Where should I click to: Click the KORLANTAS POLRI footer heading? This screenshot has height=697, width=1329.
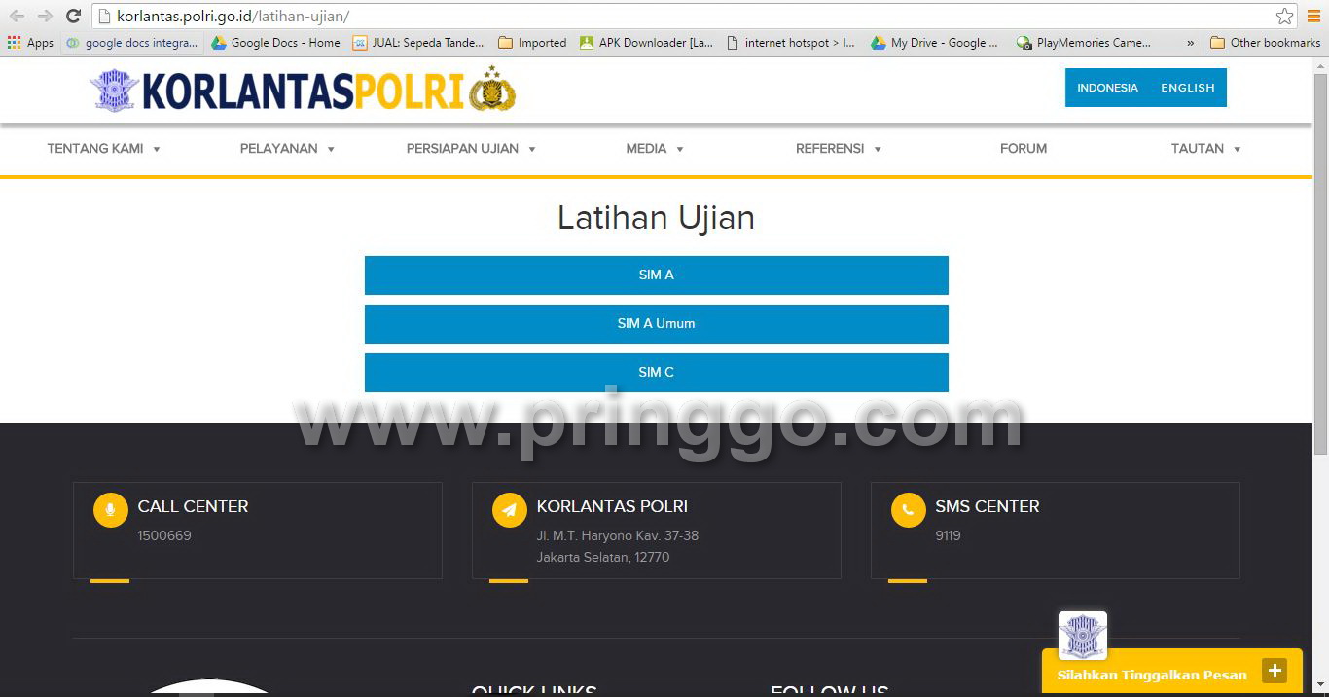click(x=612, y=506)
